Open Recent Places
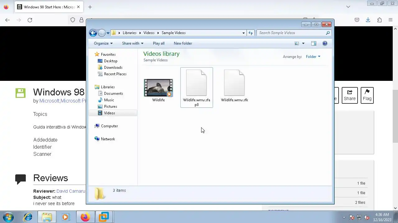 tap(115, 74)
